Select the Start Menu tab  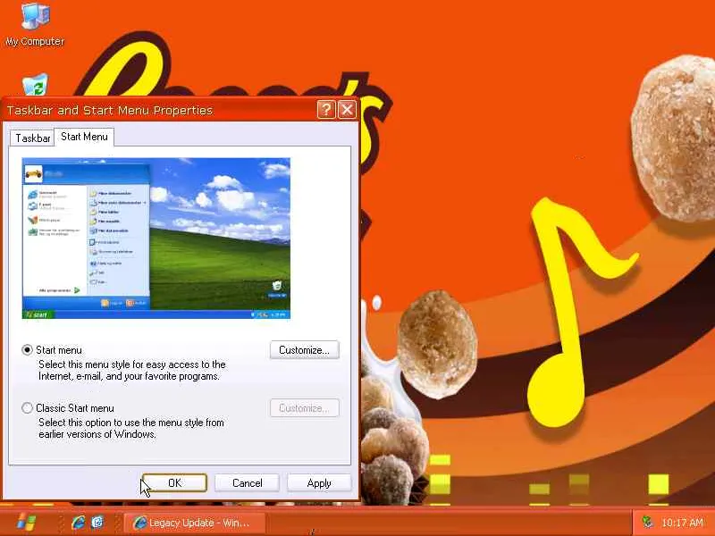pyautogui.click(x=84, y=137)
